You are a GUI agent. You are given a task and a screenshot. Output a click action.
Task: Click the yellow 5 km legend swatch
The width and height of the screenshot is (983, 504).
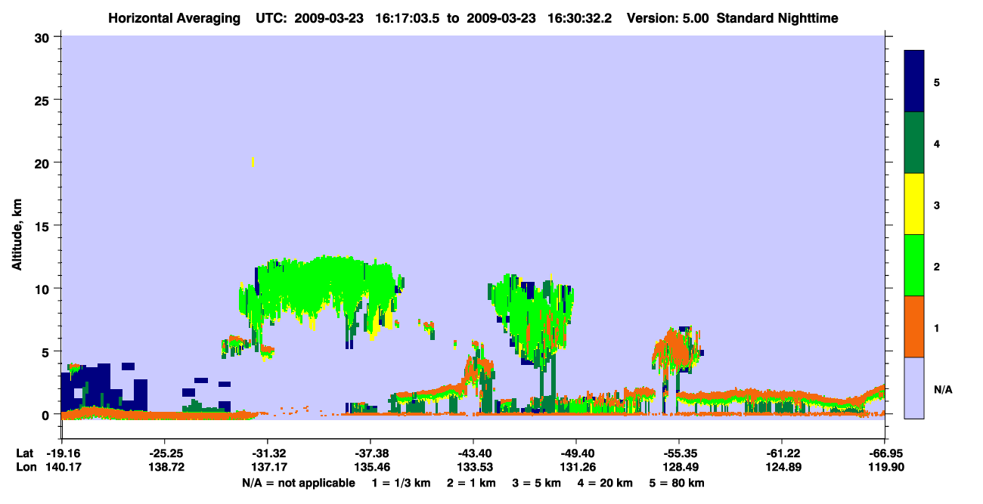click(914, 204)
